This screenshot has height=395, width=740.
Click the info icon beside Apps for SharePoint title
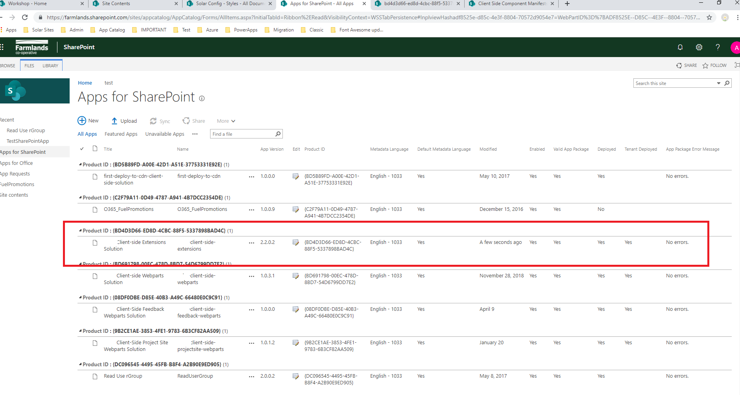[202, 98]
